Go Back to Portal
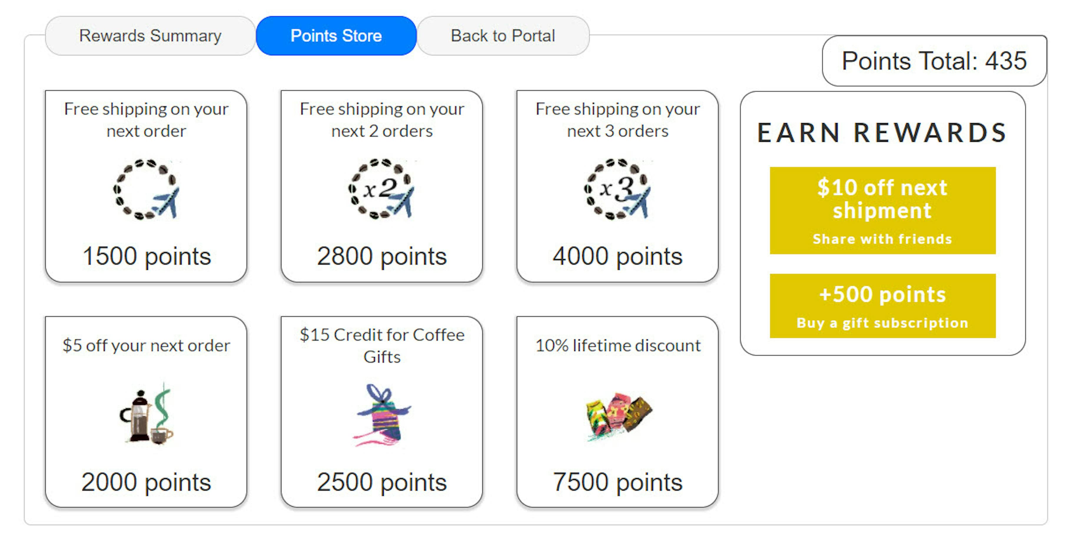The height and width of the screenshot is (543, 1079). (x=503, y=36)
